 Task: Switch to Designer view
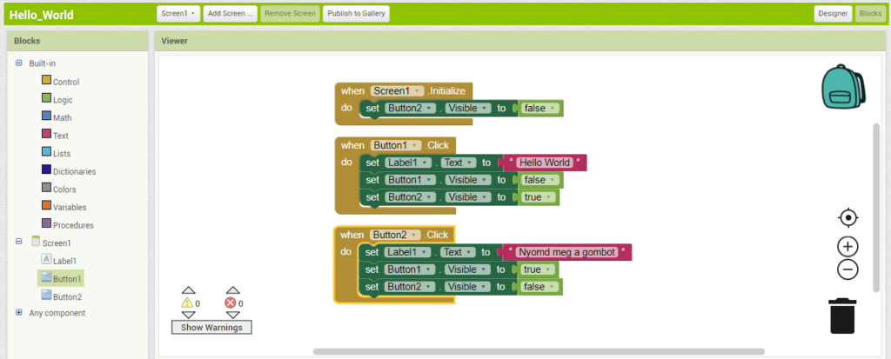pyautogui.click(x=833, y=14)
